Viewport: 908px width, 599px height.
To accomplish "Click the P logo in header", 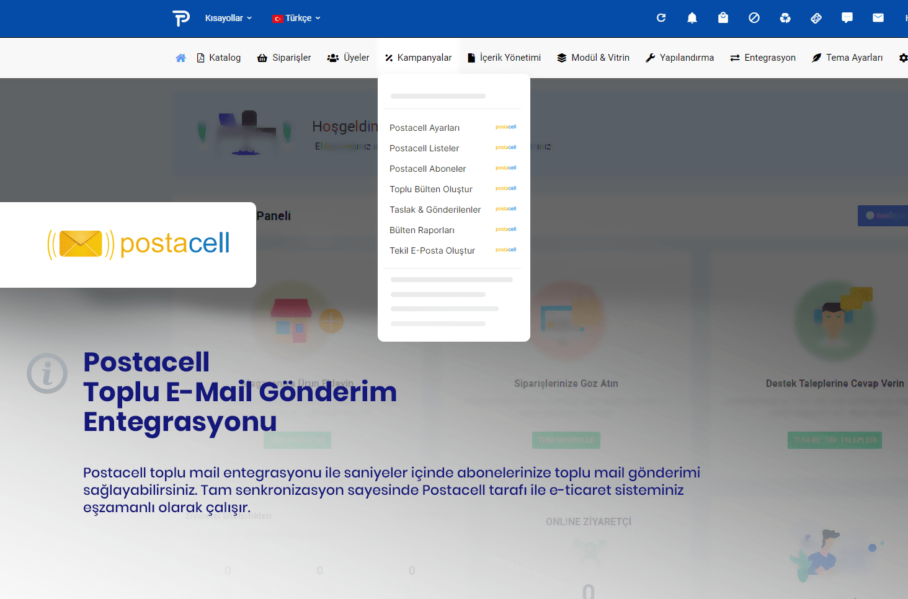I will (180, 18).
